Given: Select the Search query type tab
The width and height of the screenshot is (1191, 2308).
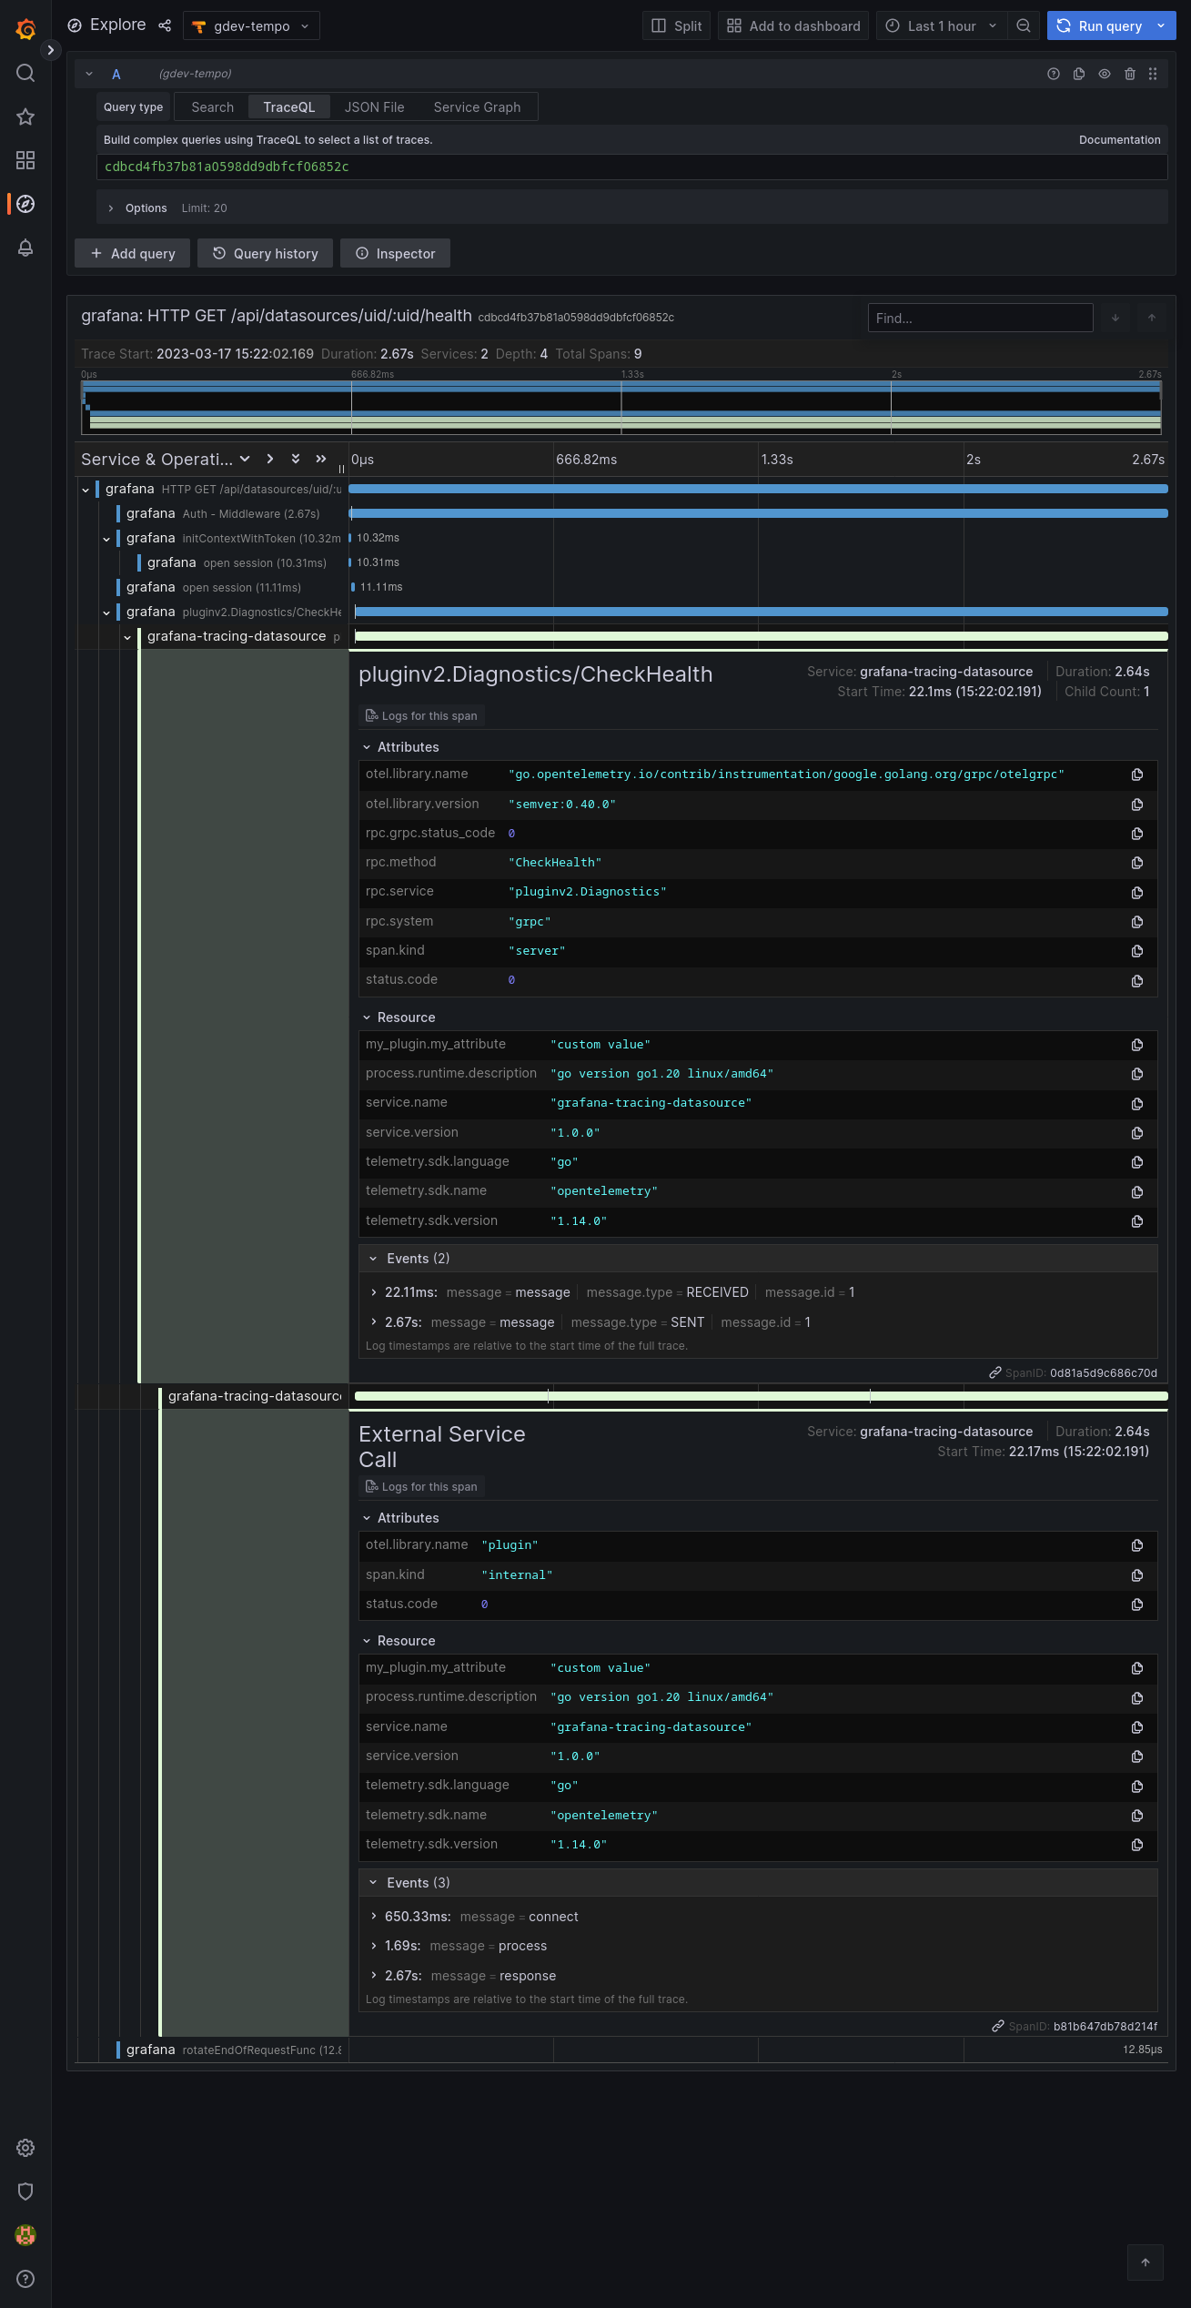Looking at the screenshot, I should [x=212, y=107].
